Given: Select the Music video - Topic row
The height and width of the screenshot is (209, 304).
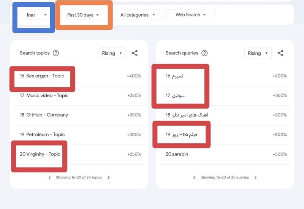Looking at the screenshot, I should [x=79, y=95].
